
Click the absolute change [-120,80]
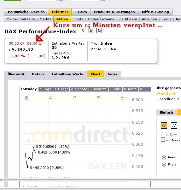pos(36,56)
